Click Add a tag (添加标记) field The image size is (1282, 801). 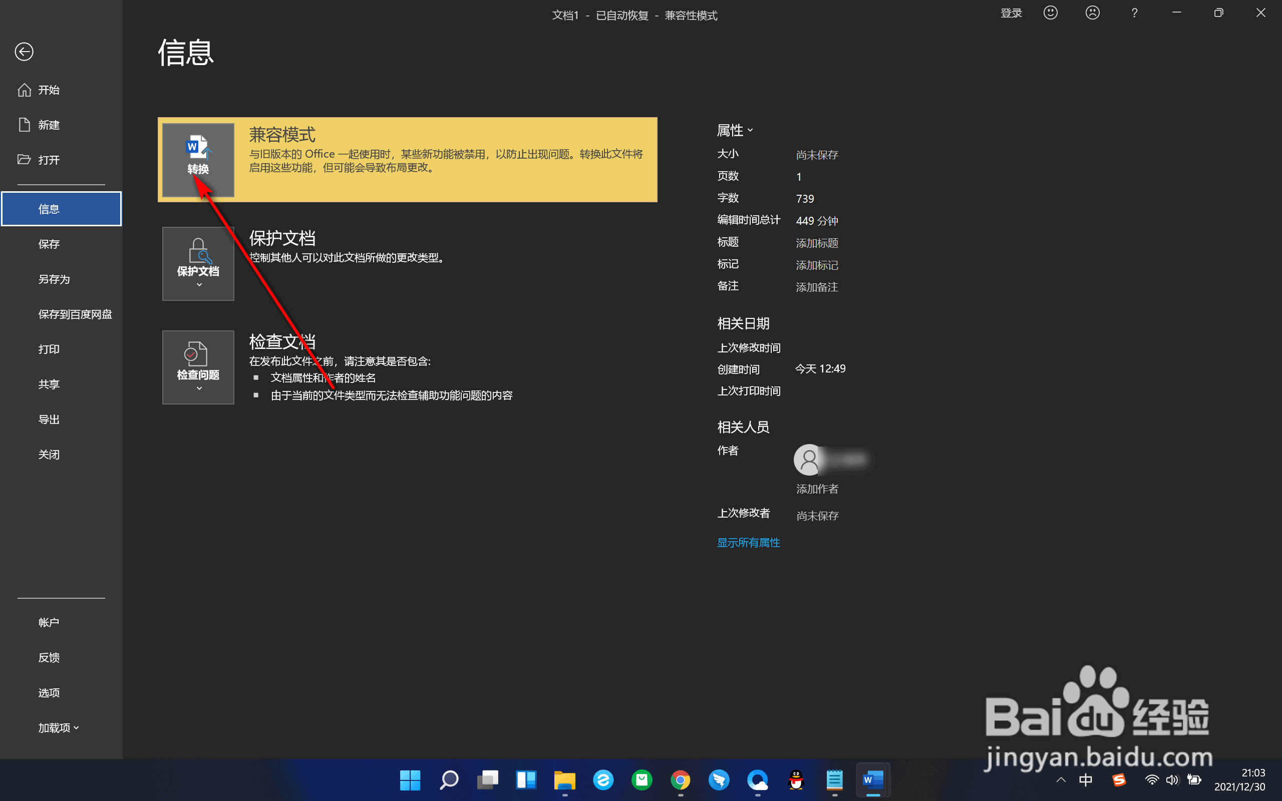point(817,265)
